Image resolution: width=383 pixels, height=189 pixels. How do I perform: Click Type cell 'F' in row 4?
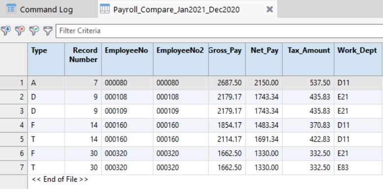46,125
